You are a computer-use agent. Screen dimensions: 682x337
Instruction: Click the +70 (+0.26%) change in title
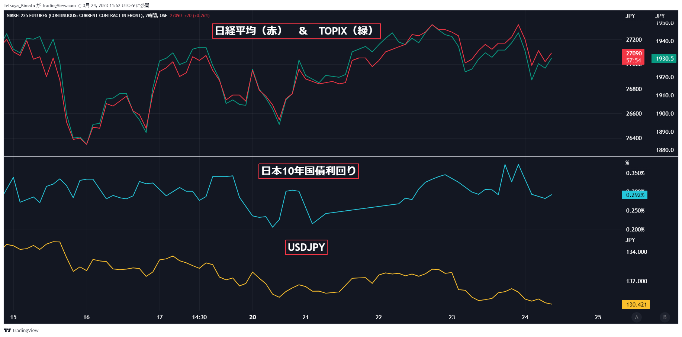[197, 16]
